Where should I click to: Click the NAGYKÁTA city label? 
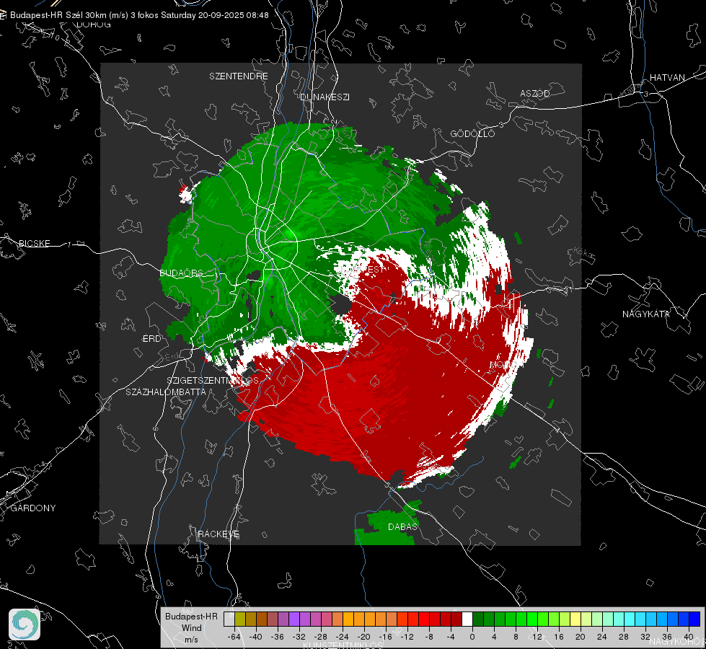click(646, 314)
